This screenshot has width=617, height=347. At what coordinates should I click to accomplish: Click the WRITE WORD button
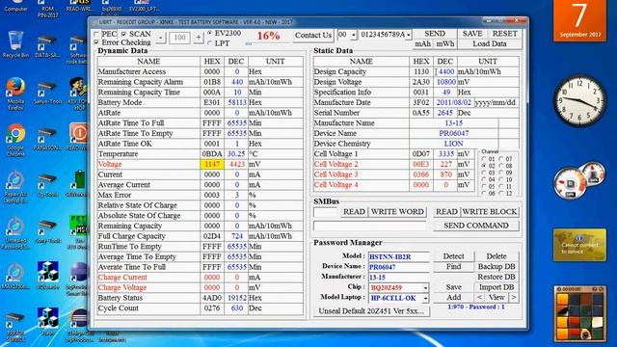point(397,212)
